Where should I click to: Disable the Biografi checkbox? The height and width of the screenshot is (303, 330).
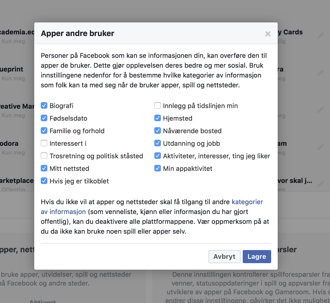(44, 105)
